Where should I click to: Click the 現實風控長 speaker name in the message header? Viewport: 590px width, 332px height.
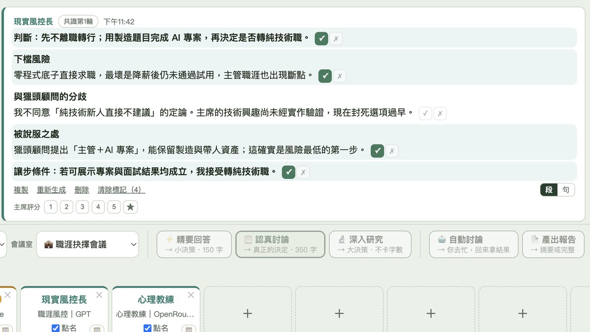(x=33, y=22)
